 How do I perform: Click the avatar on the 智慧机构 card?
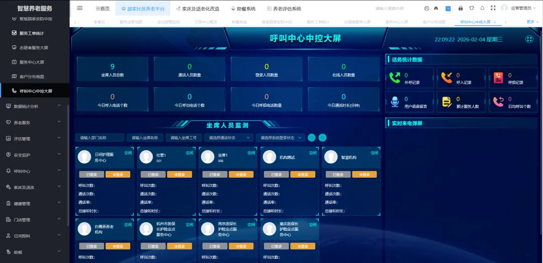click(x=331, y=157)
